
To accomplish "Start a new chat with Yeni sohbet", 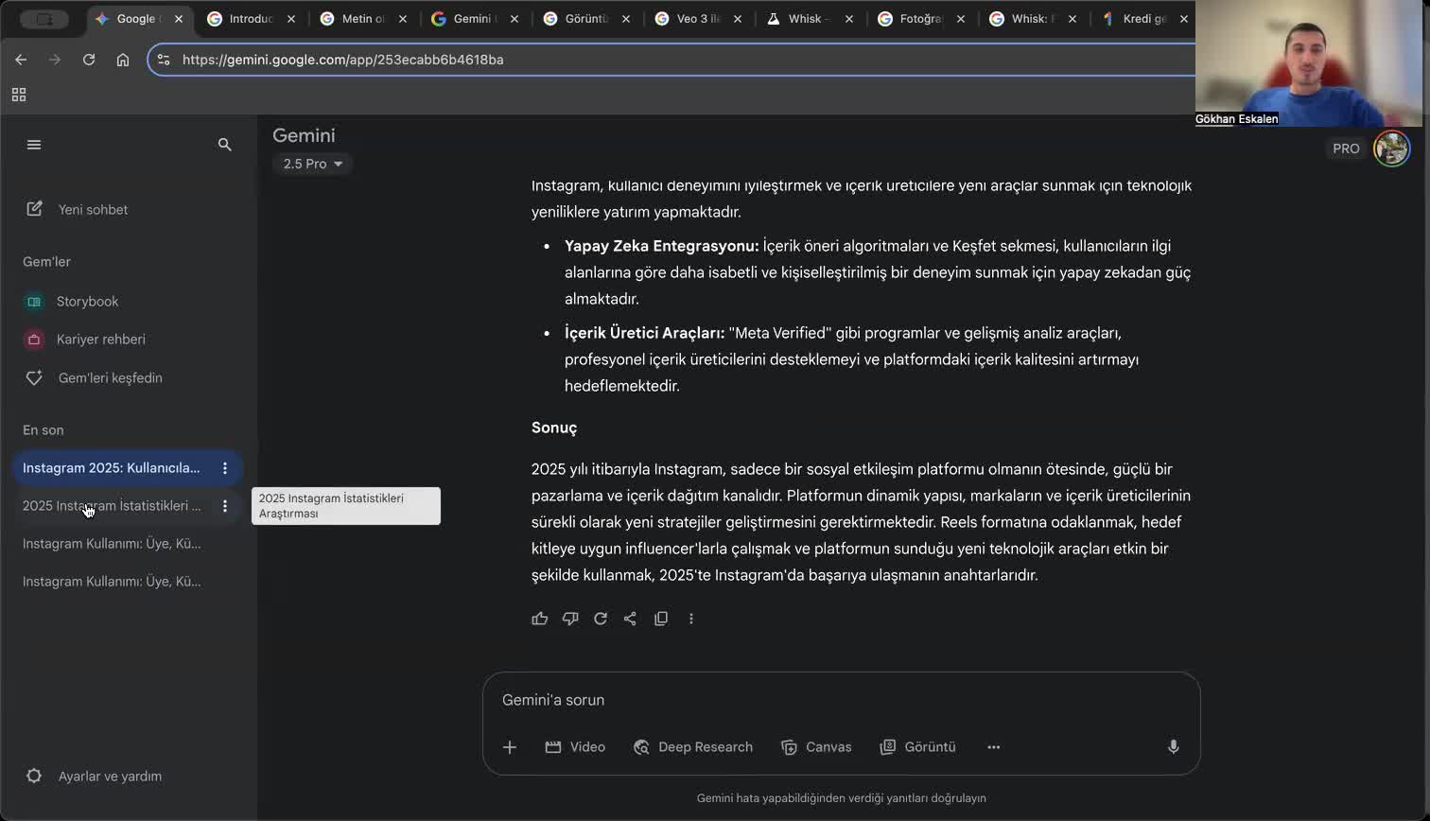I will (x=77, y=209).
